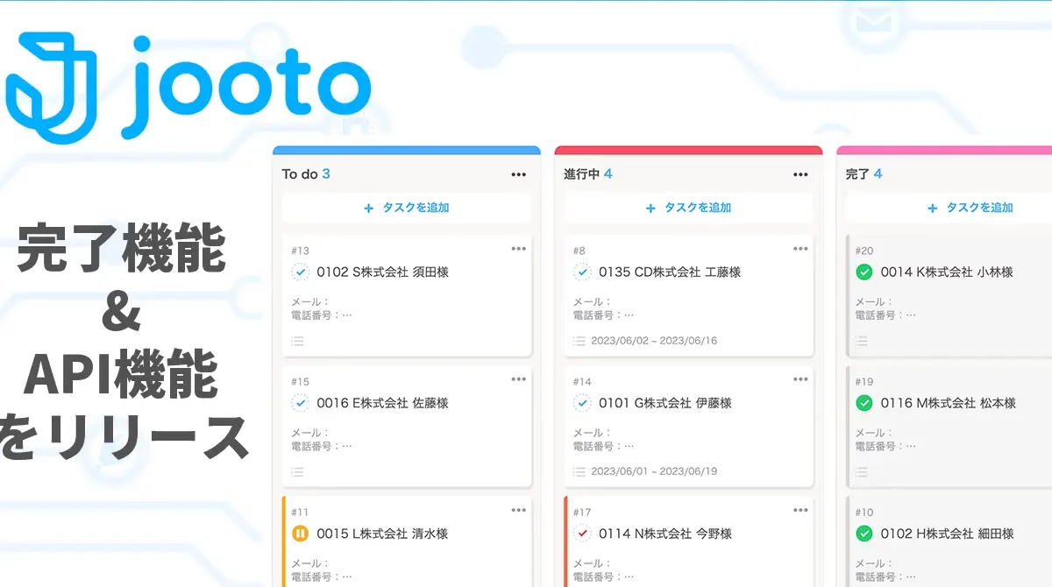Mark 0135 CD株式会社 工藤様 as complete
The width and height of the screenshot is (1052, 587).
(583, 272)
